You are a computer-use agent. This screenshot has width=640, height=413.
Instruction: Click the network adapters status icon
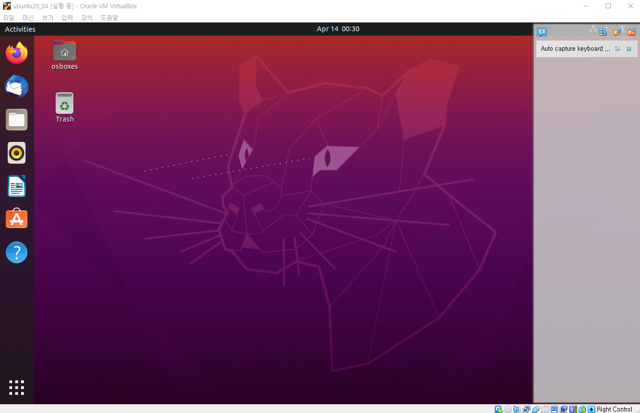[x=526, y=409]
